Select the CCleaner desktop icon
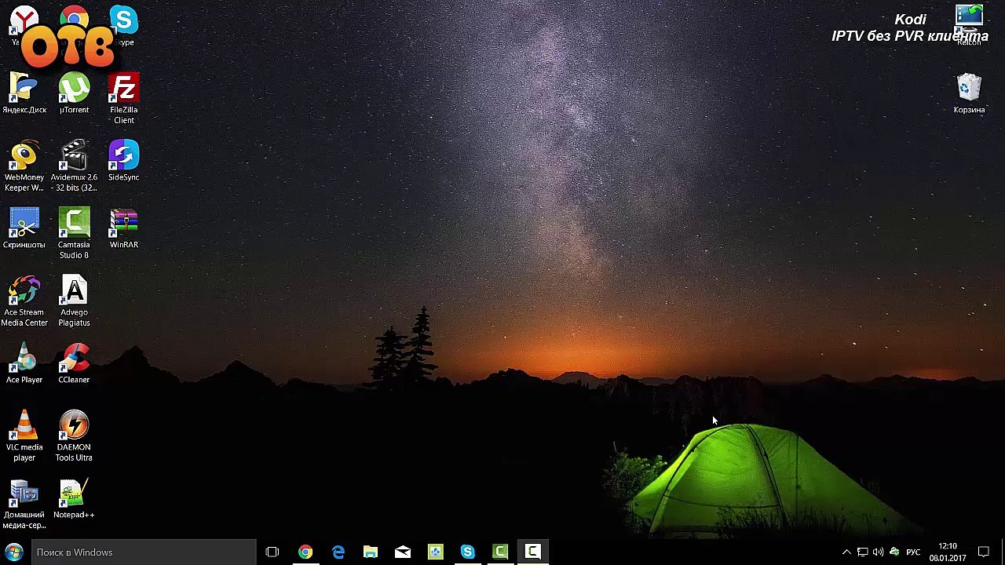The image size is (1005, 565). 74,363
